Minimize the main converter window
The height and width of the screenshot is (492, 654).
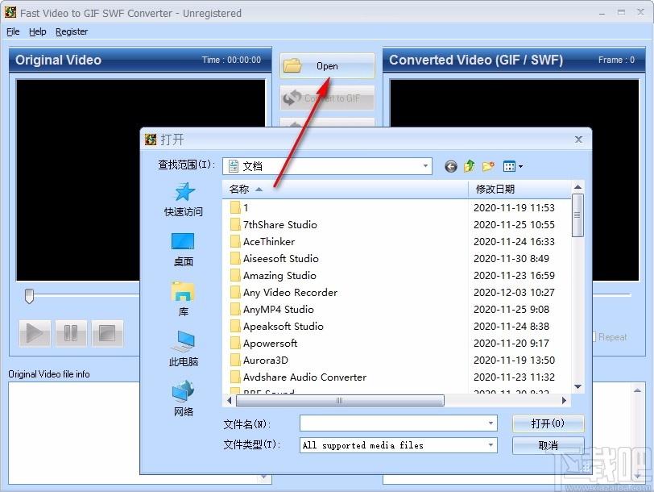(602, 13)
